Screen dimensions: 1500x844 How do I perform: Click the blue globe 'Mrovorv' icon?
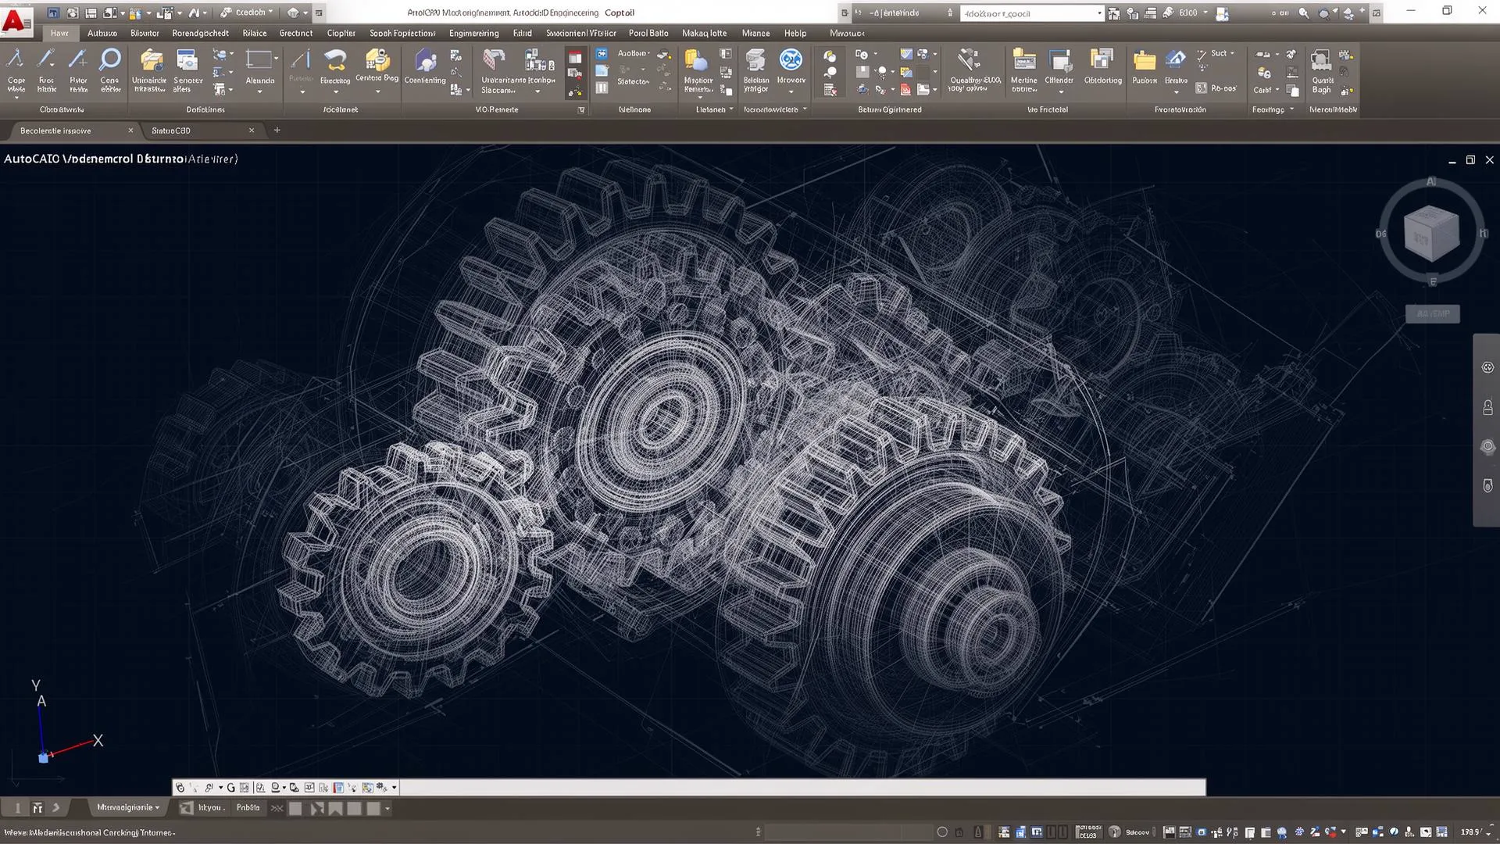click(x=791, y=60)
